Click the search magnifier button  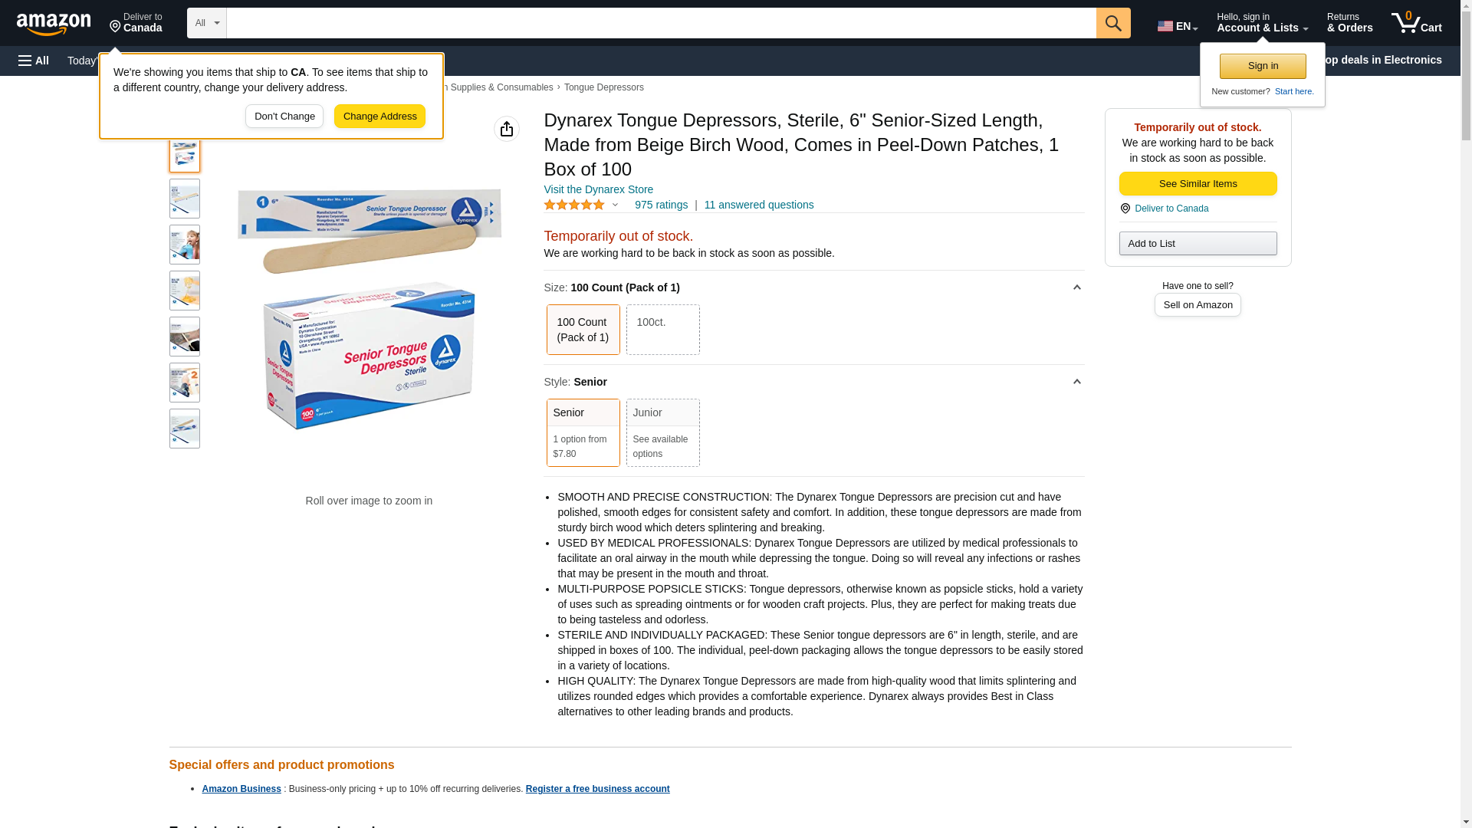click(x=1113, y=23)
